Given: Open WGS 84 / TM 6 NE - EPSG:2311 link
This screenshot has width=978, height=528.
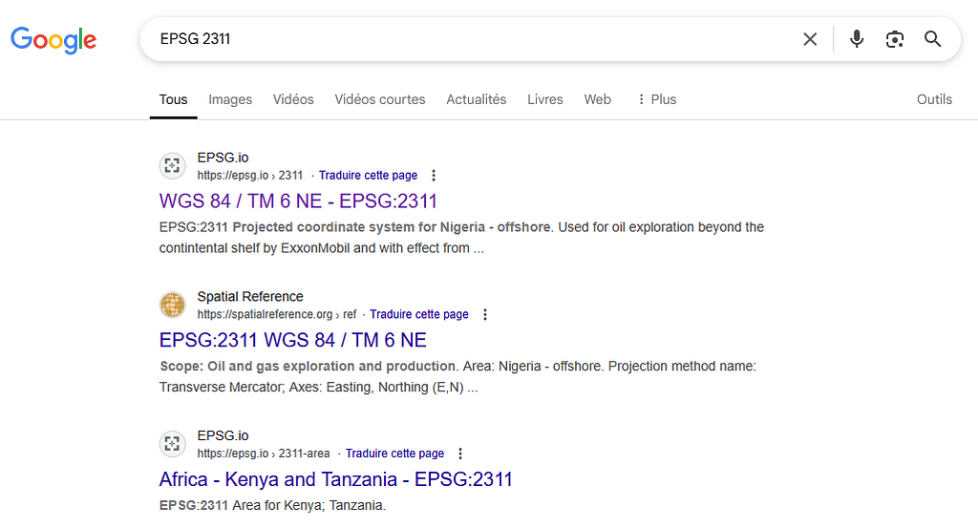Looking at the screenshot, I should pyautogui.click(x=298, y=201).
